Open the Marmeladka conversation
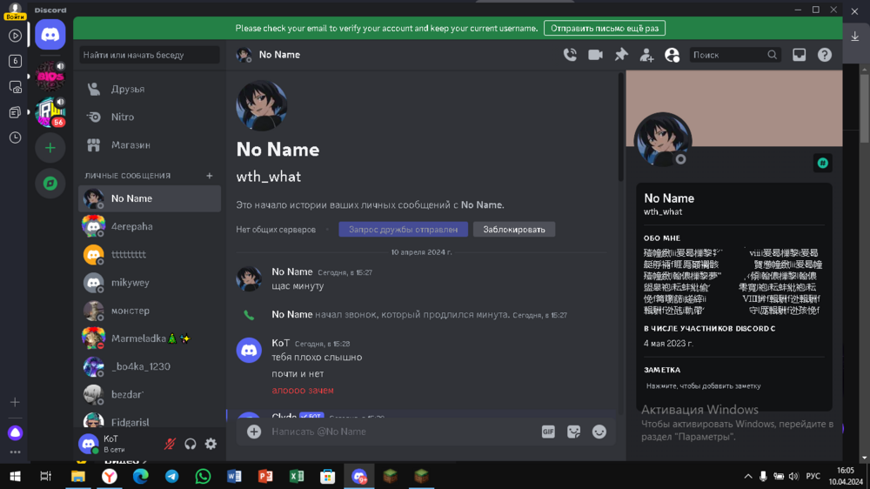This screenshot has height=489, width=870. [150, 338]
